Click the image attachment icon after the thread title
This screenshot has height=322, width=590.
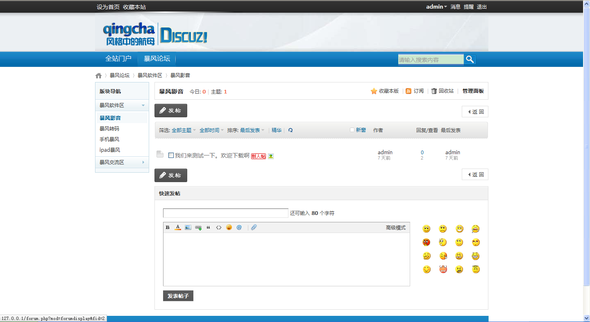pyautogui.click(x=271, y=156)
